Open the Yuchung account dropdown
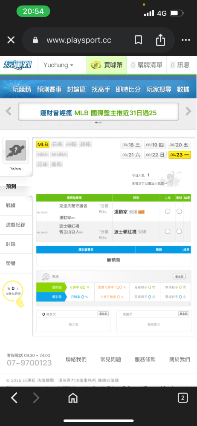 point(58,65)
